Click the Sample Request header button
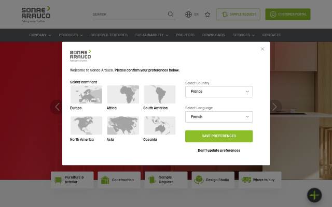Screen dimensions: 332x207 (239, 14)
